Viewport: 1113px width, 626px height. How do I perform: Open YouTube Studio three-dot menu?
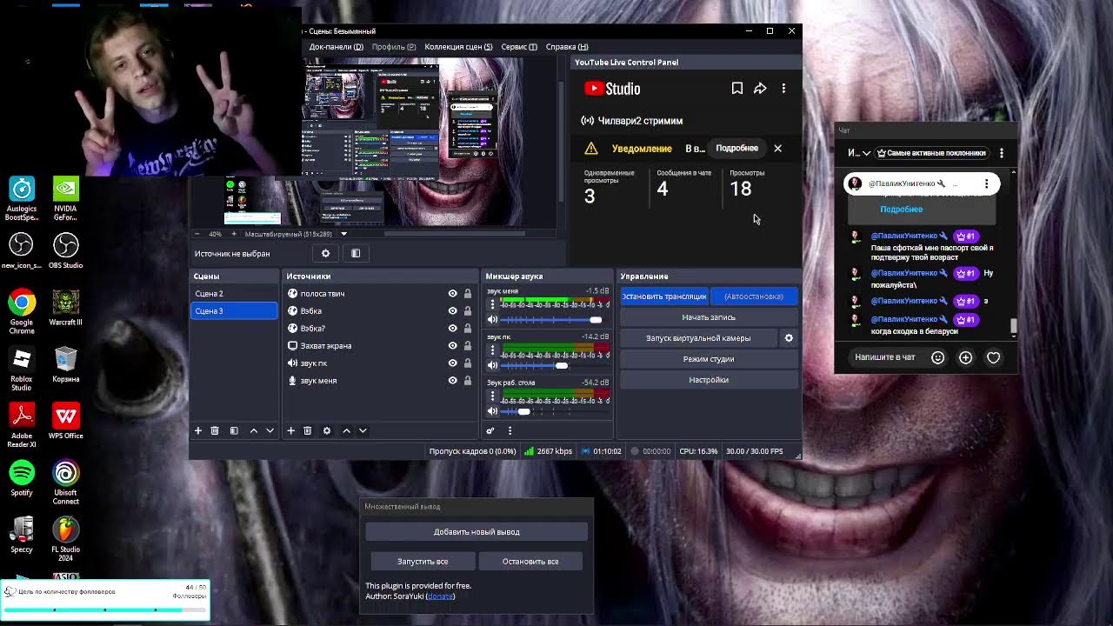(783, 89)
